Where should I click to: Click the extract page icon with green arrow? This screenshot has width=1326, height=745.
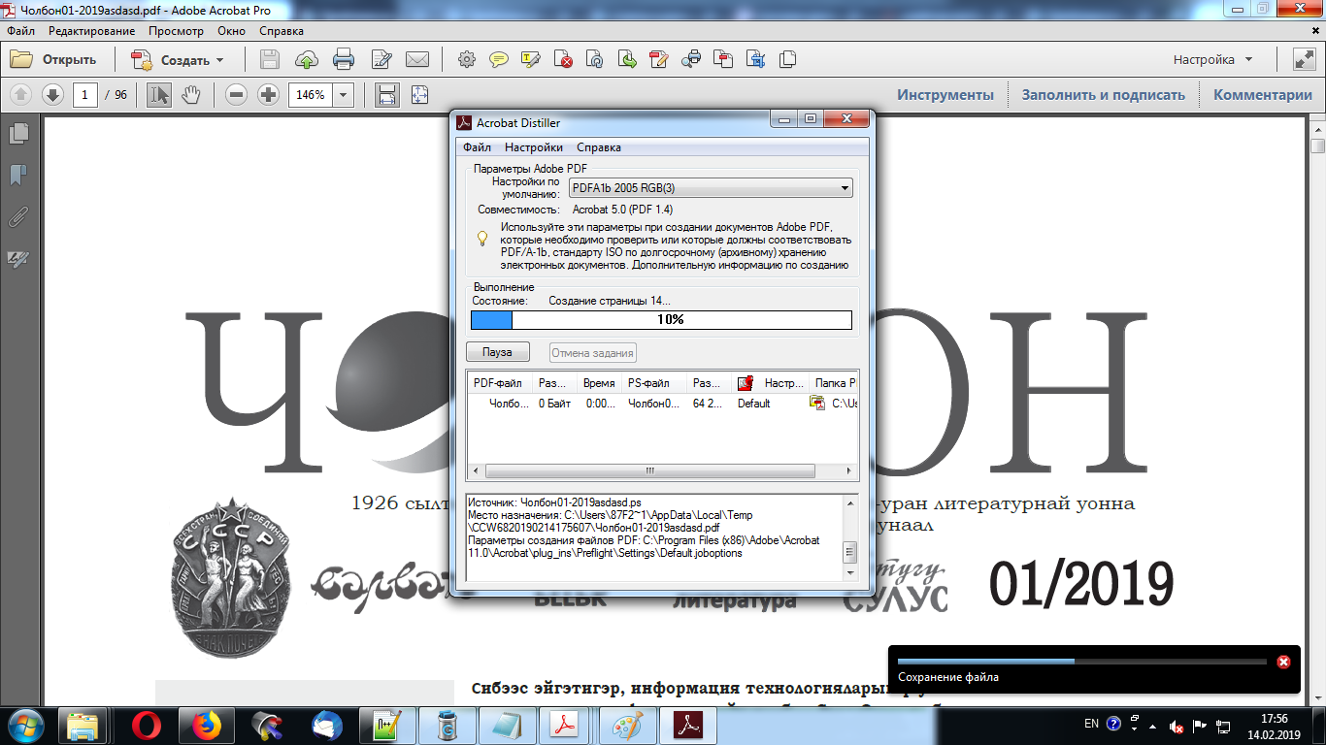coord(627,60)
